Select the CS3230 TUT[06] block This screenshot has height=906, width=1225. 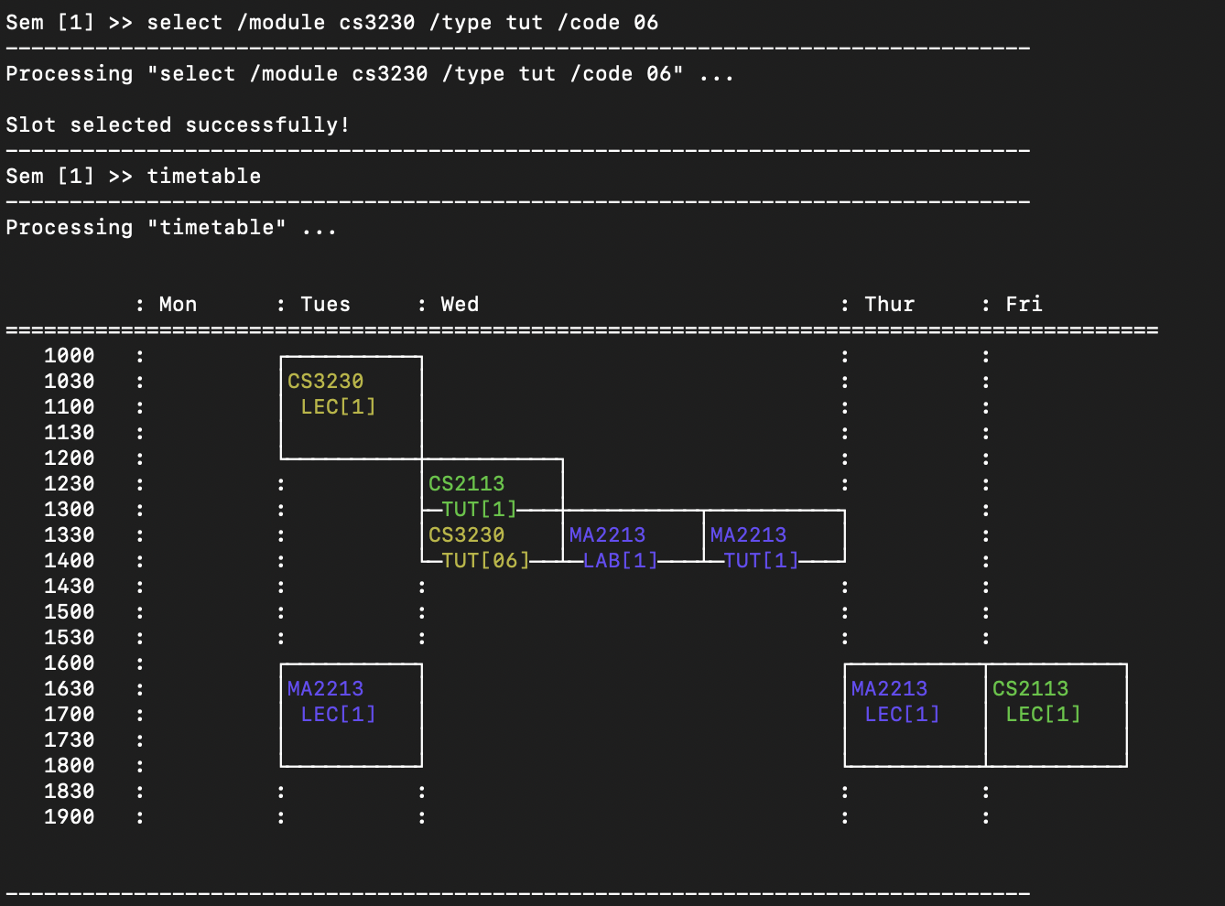point(493,535)
